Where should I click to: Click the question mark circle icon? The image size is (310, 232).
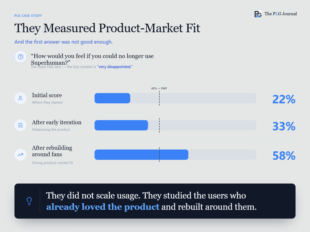point(21,57)
